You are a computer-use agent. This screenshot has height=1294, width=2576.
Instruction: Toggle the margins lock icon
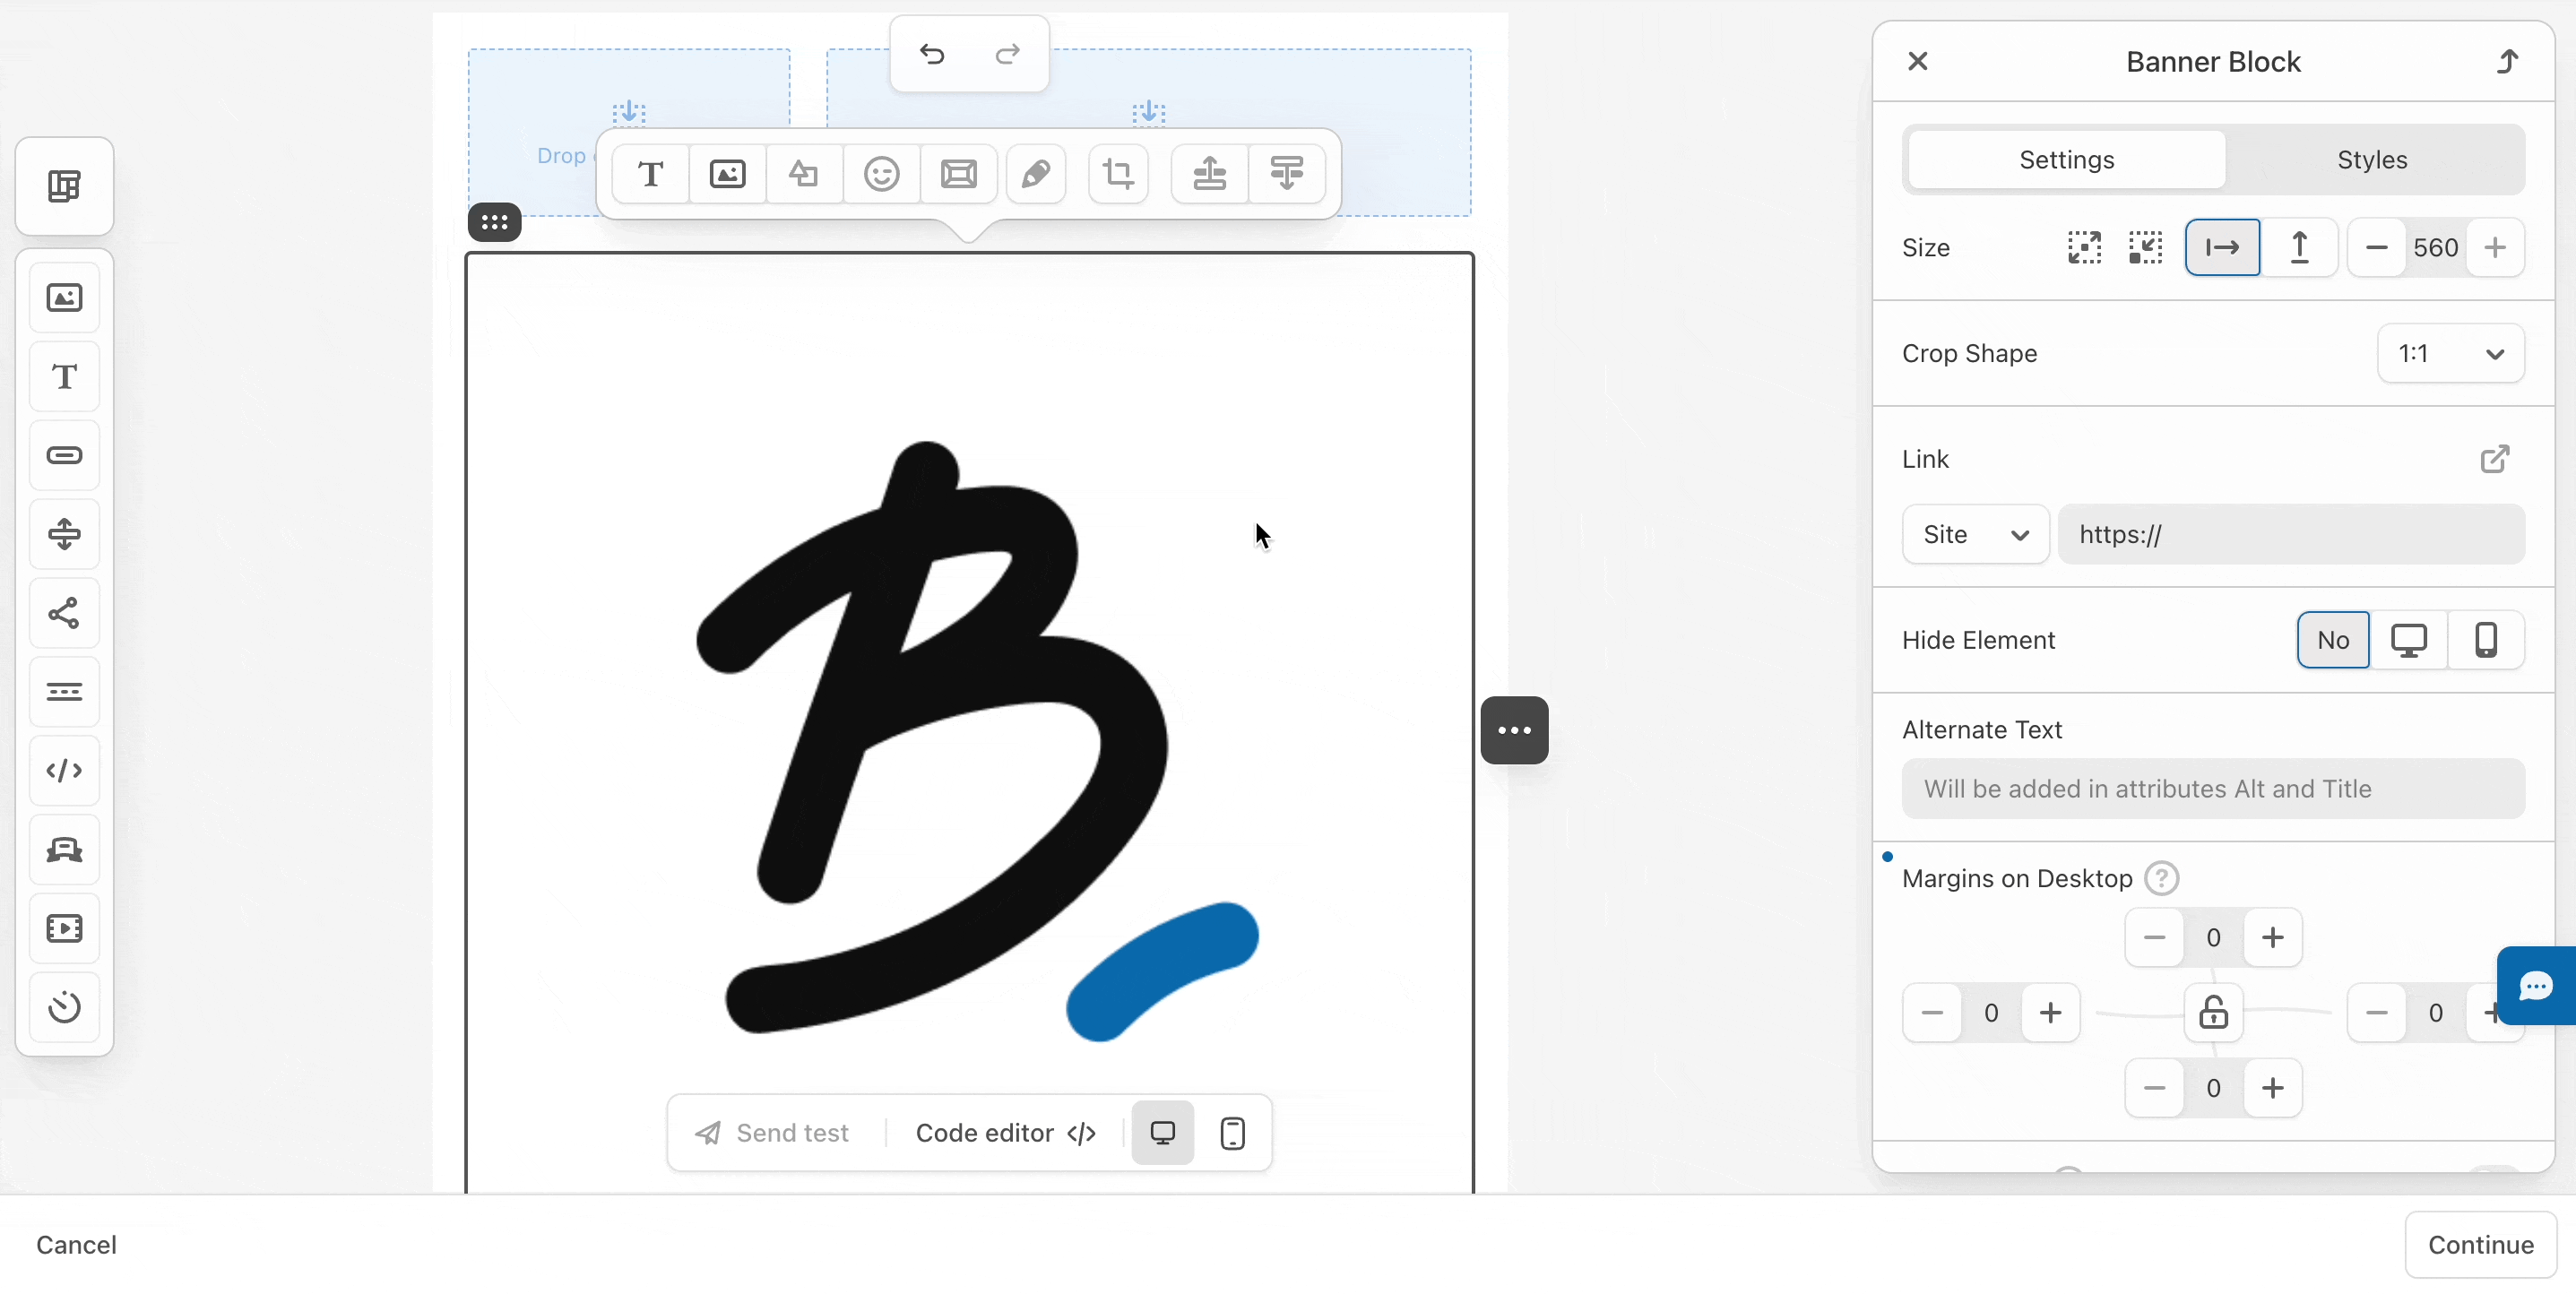[2213, 1012]
